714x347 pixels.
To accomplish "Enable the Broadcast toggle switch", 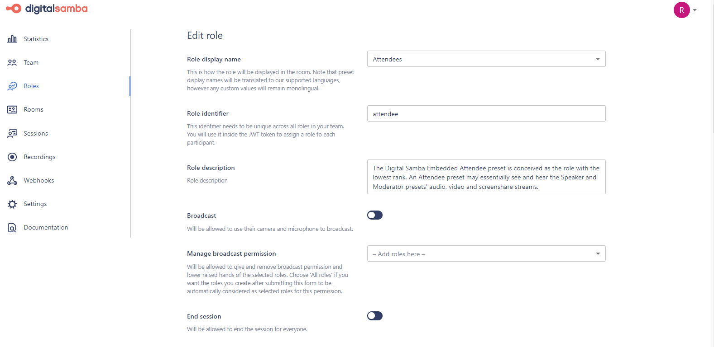I will tap(375, 215).
